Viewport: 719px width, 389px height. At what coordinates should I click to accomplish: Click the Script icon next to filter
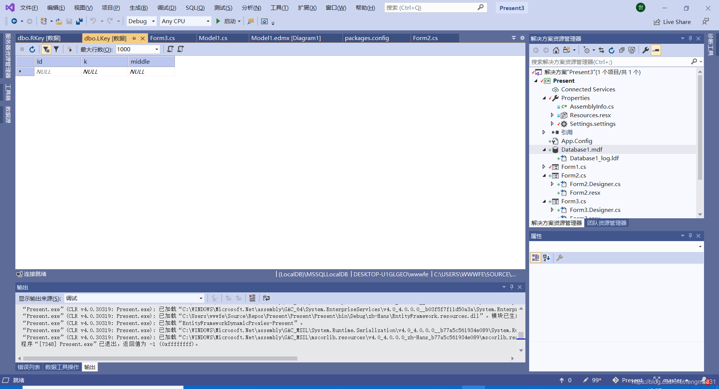(70, 49)
